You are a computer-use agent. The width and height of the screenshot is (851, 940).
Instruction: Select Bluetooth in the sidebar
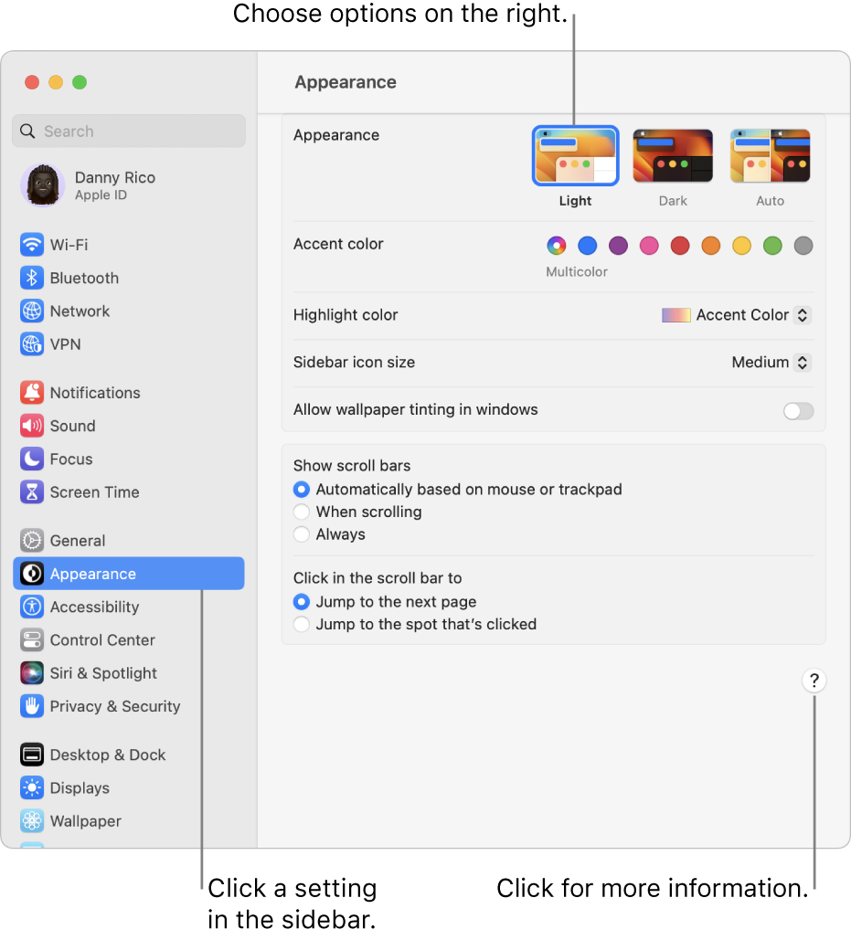pos(84,278)
